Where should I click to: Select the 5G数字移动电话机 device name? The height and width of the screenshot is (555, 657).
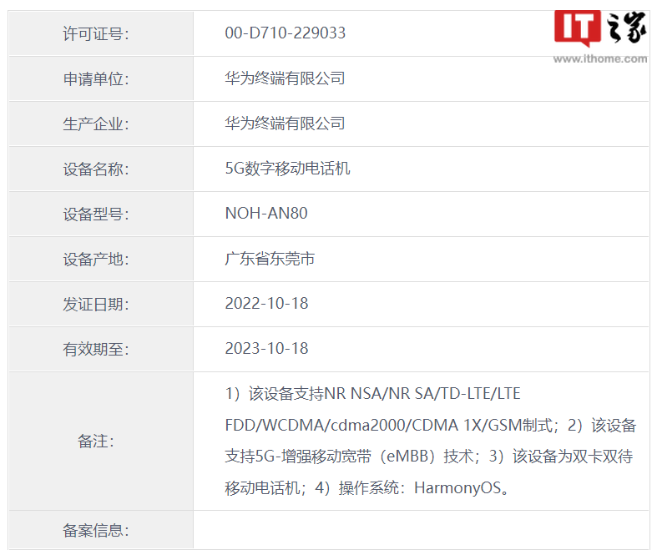point(287,169)
